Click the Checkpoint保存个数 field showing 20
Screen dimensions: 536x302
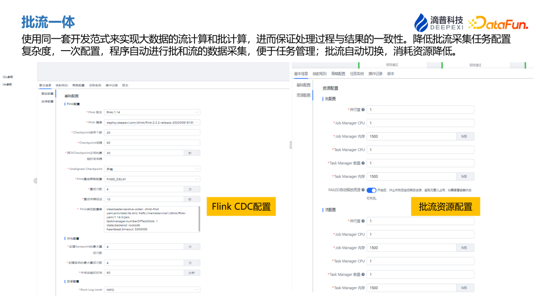(x=152, y=132)
